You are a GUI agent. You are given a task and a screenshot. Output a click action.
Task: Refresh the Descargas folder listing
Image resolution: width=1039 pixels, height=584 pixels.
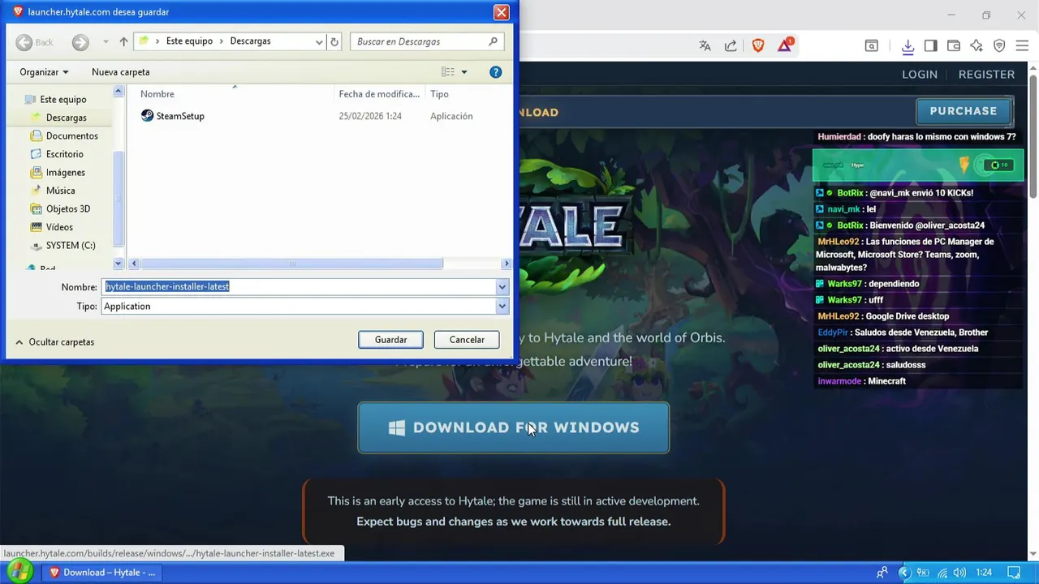pyautogui.click(x=334, y=41)
